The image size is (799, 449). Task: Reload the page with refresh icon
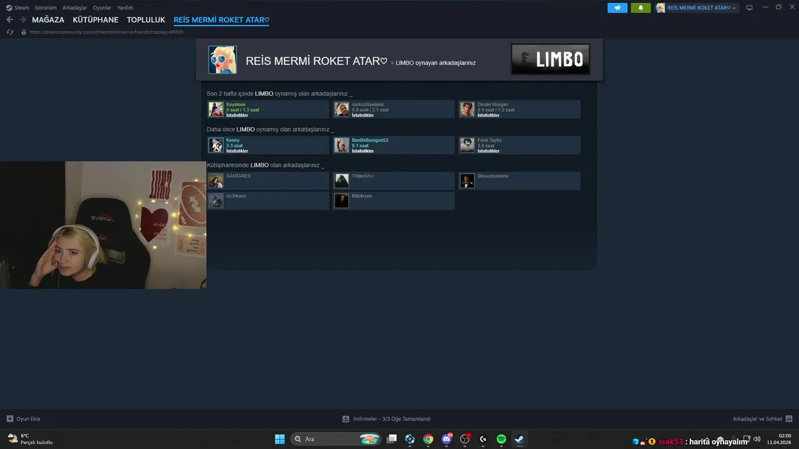tap(10, 32)
